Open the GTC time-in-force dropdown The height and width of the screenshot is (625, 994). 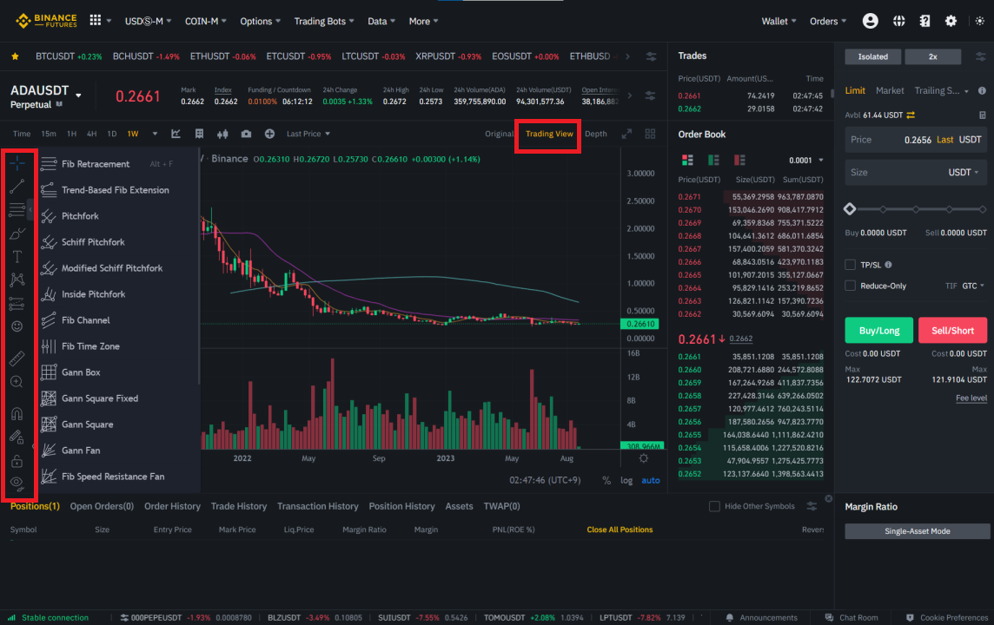click(x=973, y=286)
